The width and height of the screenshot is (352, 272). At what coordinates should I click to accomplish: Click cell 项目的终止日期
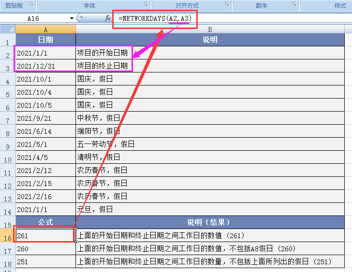[210, 66]
